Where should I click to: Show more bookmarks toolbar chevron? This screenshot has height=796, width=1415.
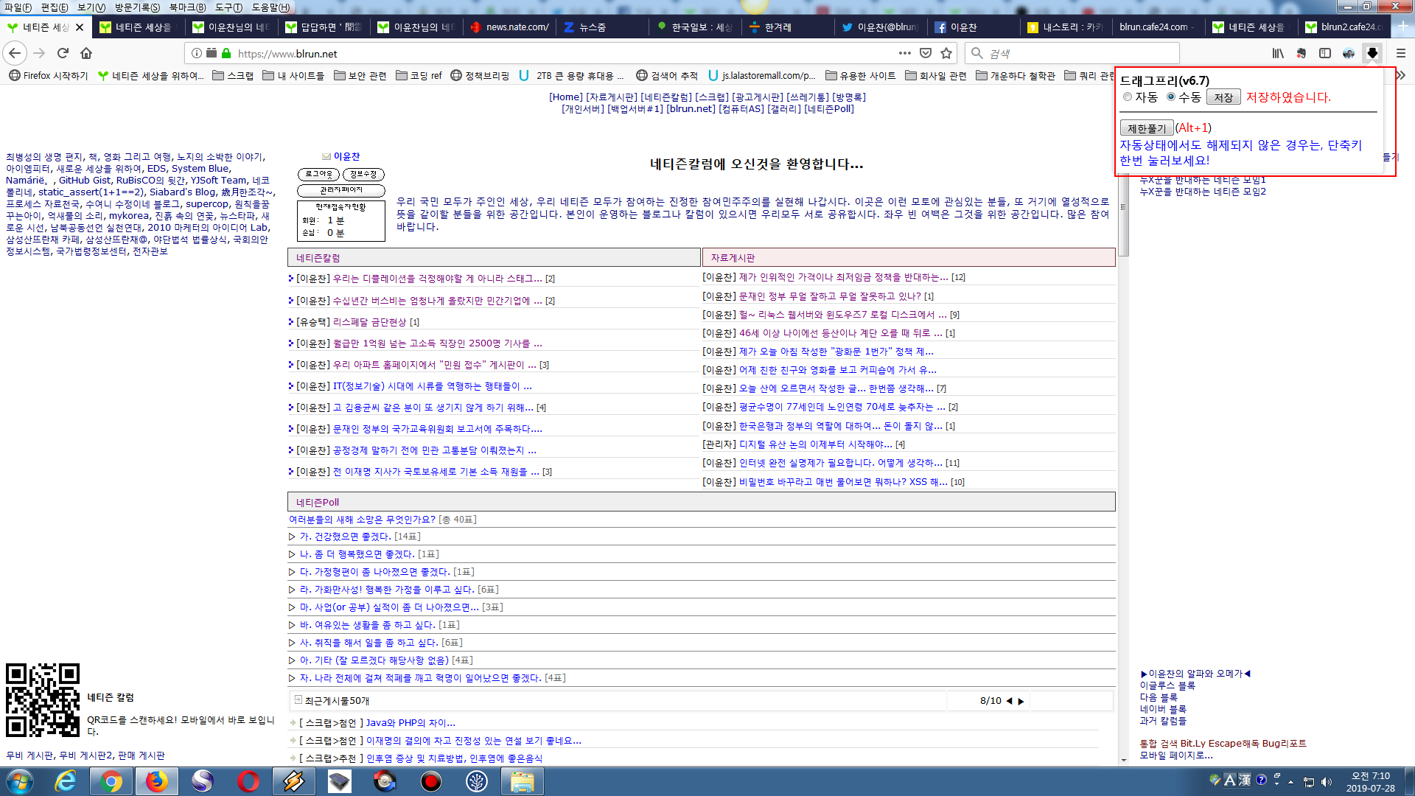pyautogui.click(x=1401, y=75)
